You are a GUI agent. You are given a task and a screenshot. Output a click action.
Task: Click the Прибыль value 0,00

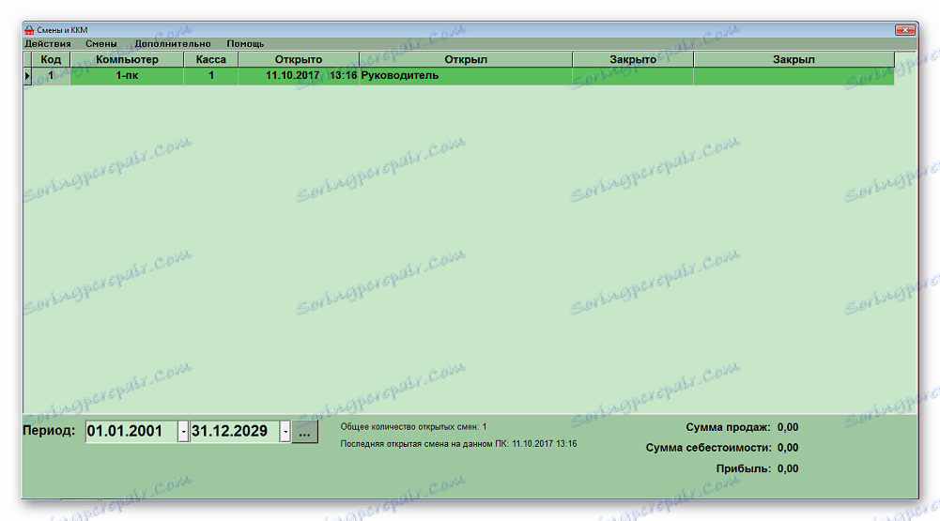coord(788,468)
